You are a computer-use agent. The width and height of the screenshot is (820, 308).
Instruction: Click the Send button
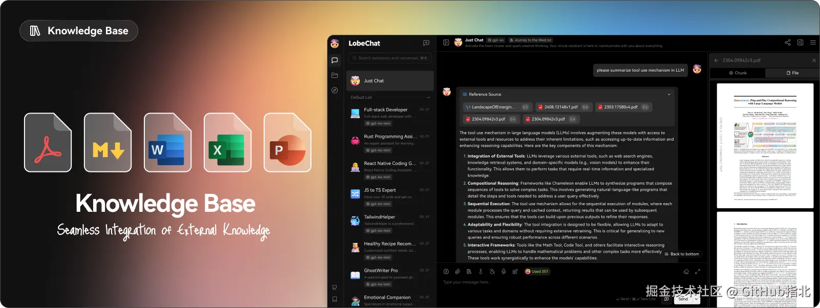[x=683, y=299]
